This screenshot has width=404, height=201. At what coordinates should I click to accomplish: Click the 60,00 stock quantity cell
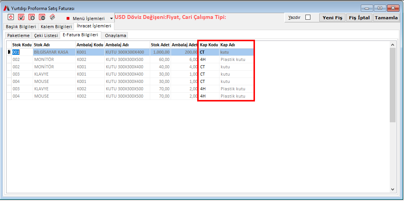coord(160,59)
